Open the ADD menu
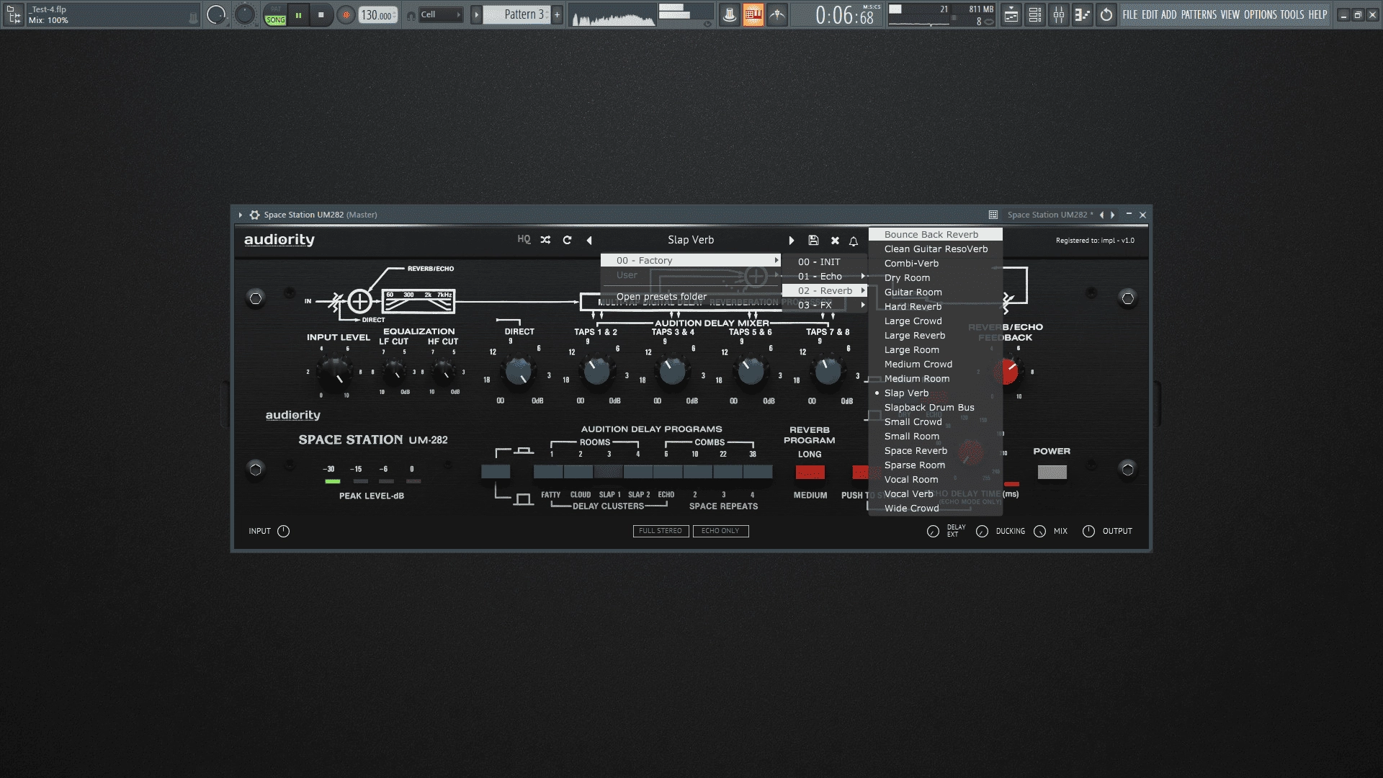This screenshot has height=778, width=1383. [1169, 14]
